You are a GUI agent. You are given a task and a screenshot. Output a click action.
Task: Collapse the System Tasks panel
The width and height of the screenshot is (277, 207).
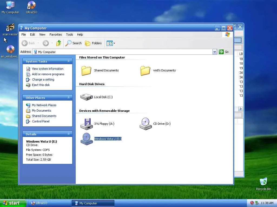[x=68, y=61]
